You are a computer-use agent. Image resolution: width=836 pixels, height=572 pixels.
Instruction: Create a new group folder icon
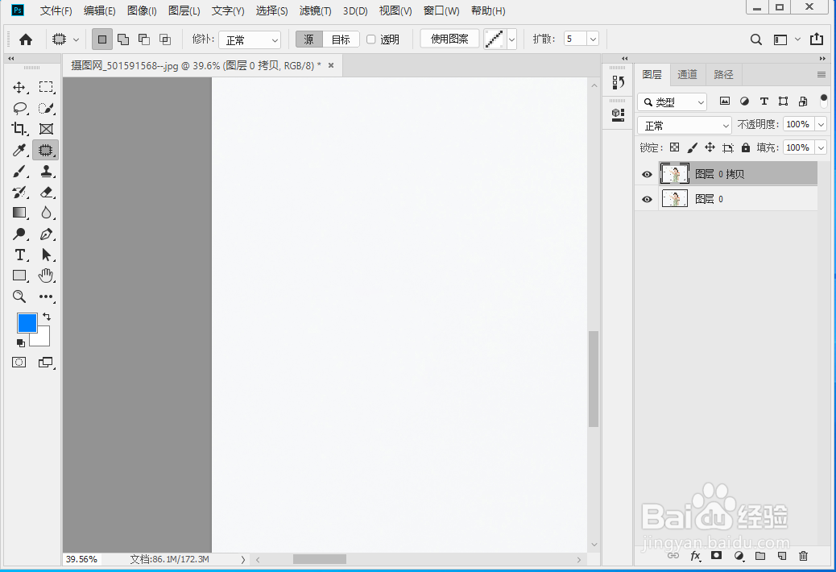point(760,556)
